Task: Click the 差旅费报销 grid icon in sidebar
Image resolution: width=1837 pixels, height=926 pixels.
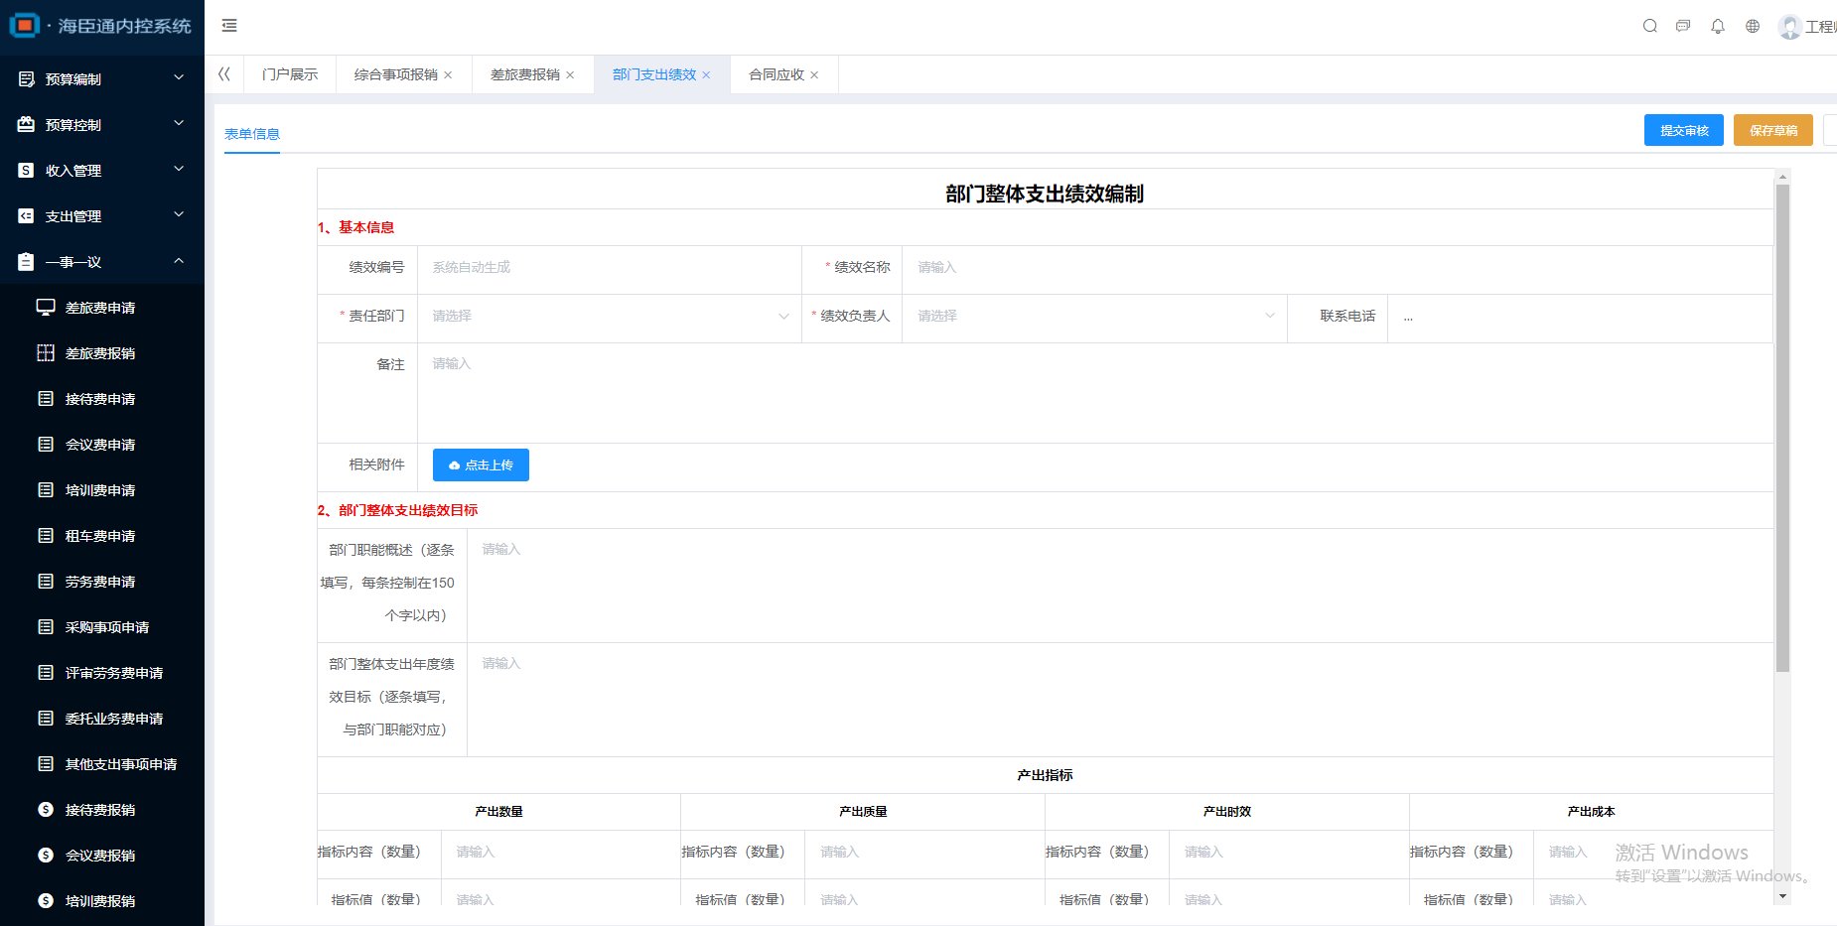Action: click(x=46, y=352)
